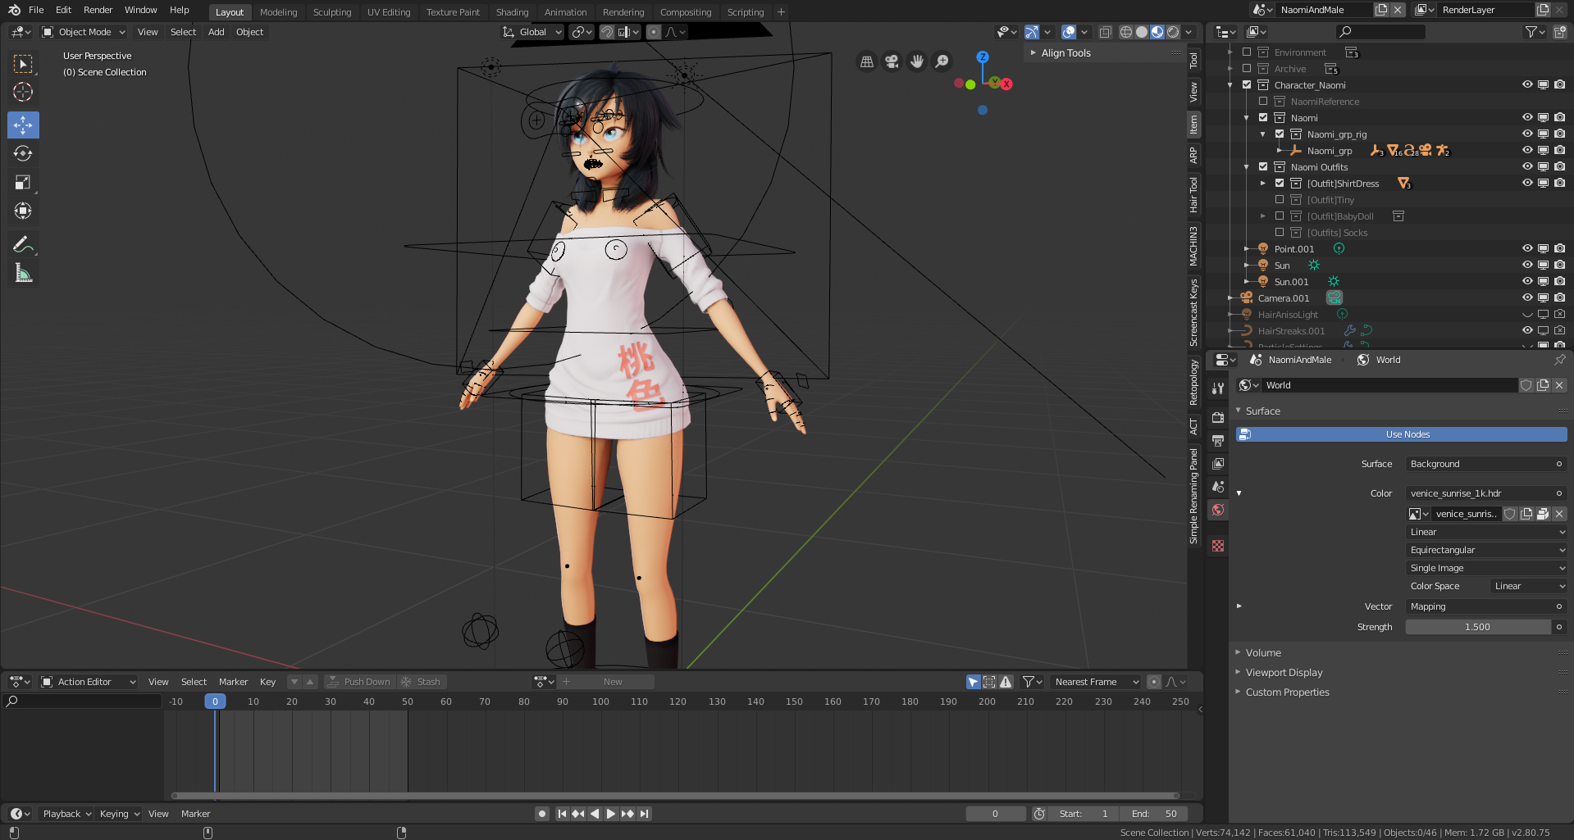Switch viewport to rendered shading
This screenshot has width=1574, height=840.
pos(1173,32)
